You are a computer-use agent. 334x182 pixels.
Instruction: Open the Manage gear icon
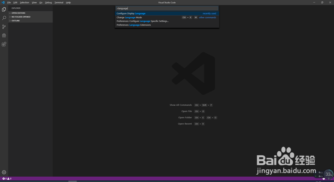pyautogui.click(x=4, y=172)
